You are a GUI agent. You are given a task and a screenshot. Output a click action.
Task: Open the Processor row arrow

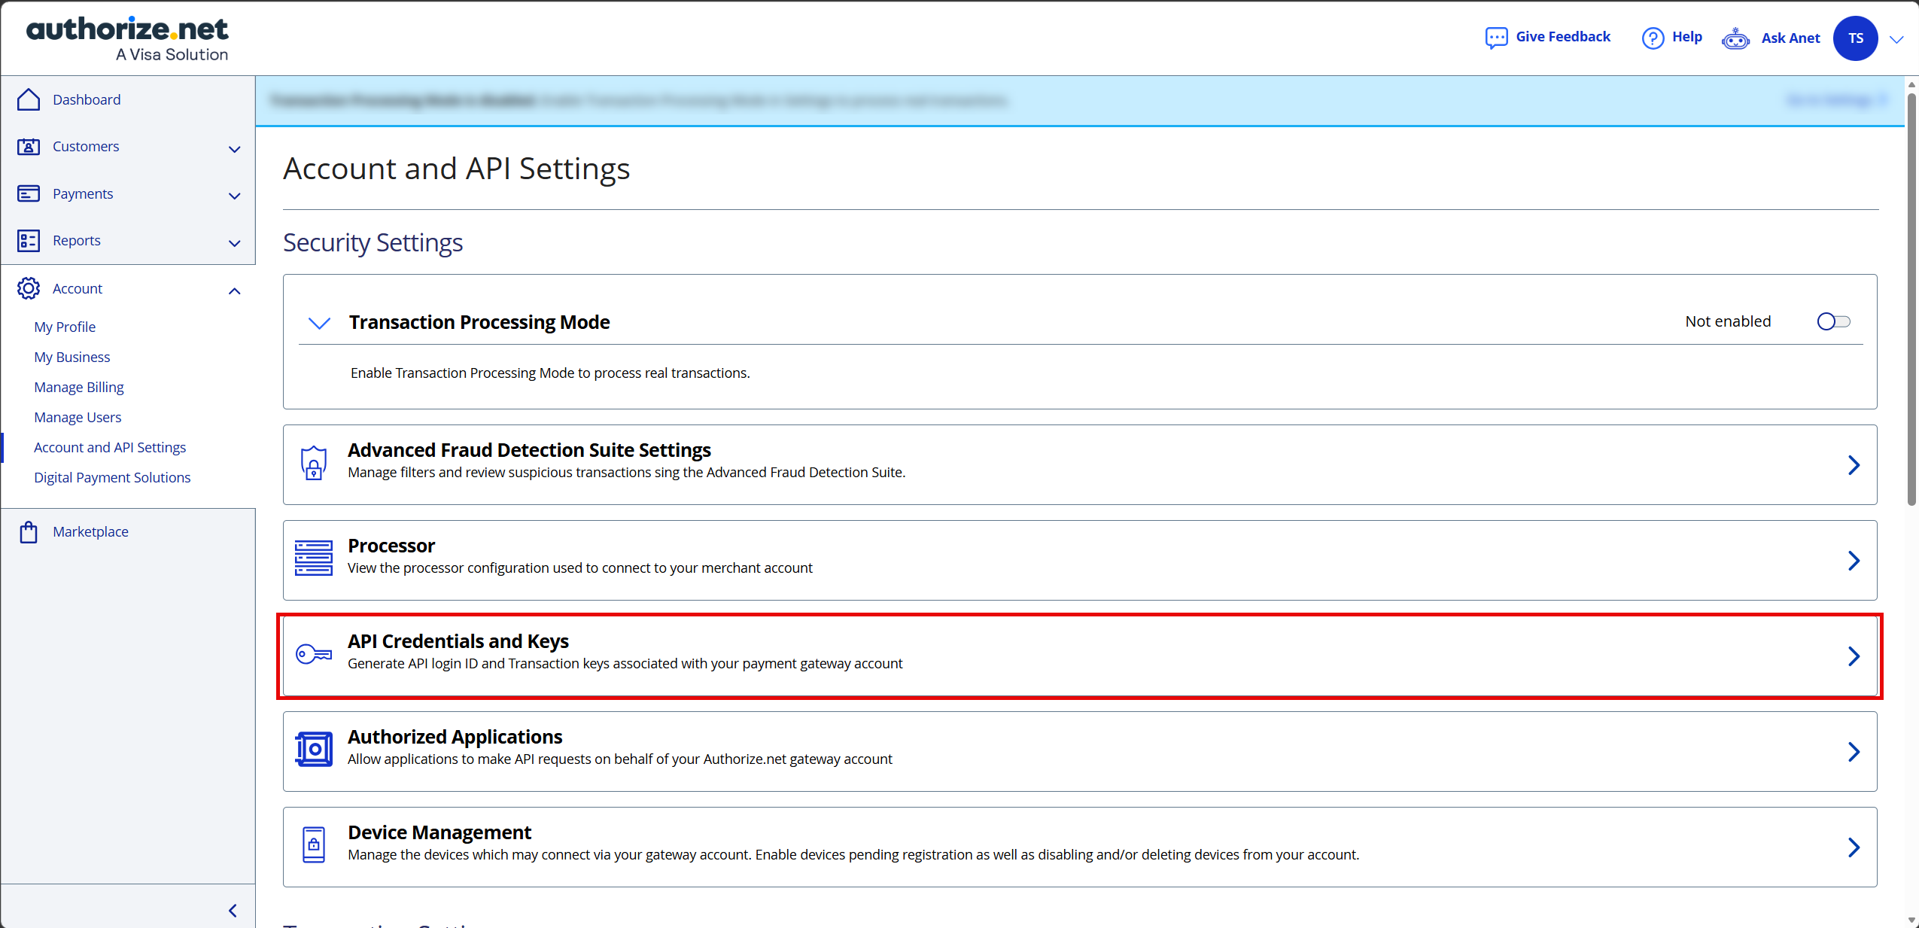pyautogui.click(x=1854, y=561)
